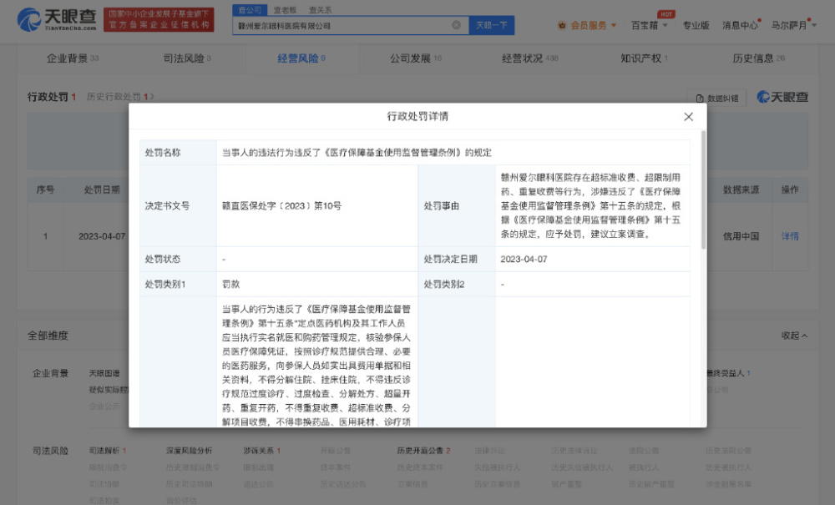The width and height of the screenshot is (835, 505).
Task: Expand the 会员服务 dropdown
Action: [614, 25]
